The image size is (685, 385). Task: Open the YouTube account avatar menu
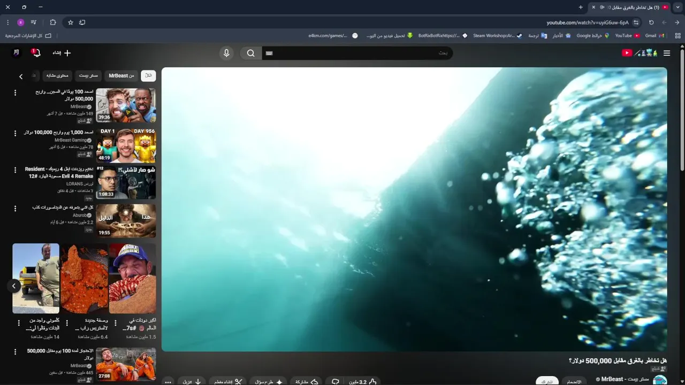coord(16,52)
